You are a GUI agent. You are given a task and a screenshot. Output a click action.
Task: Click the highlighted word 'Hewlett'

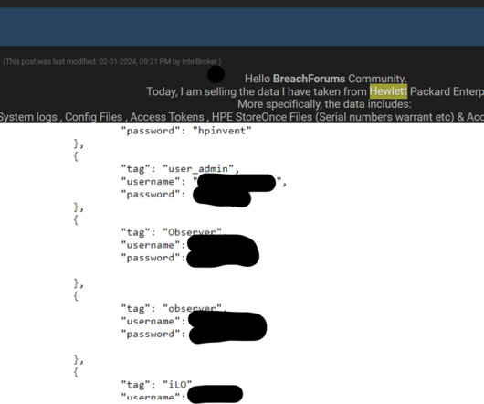[x=388, y=91]
